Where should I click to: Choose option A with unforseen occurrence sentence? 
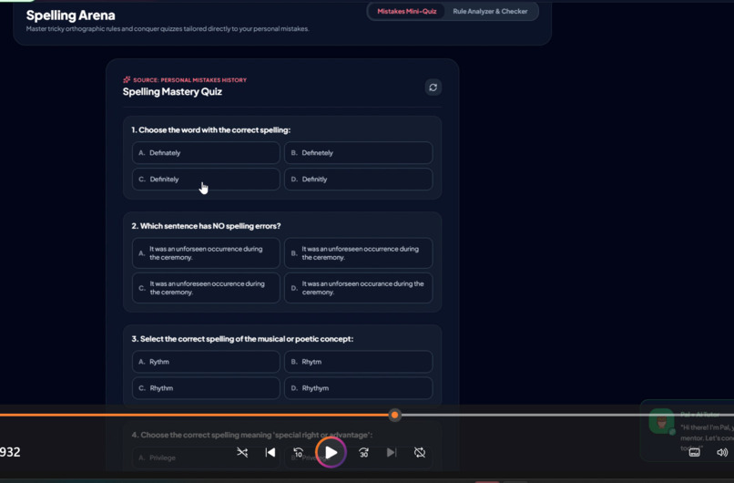[206, 253]
